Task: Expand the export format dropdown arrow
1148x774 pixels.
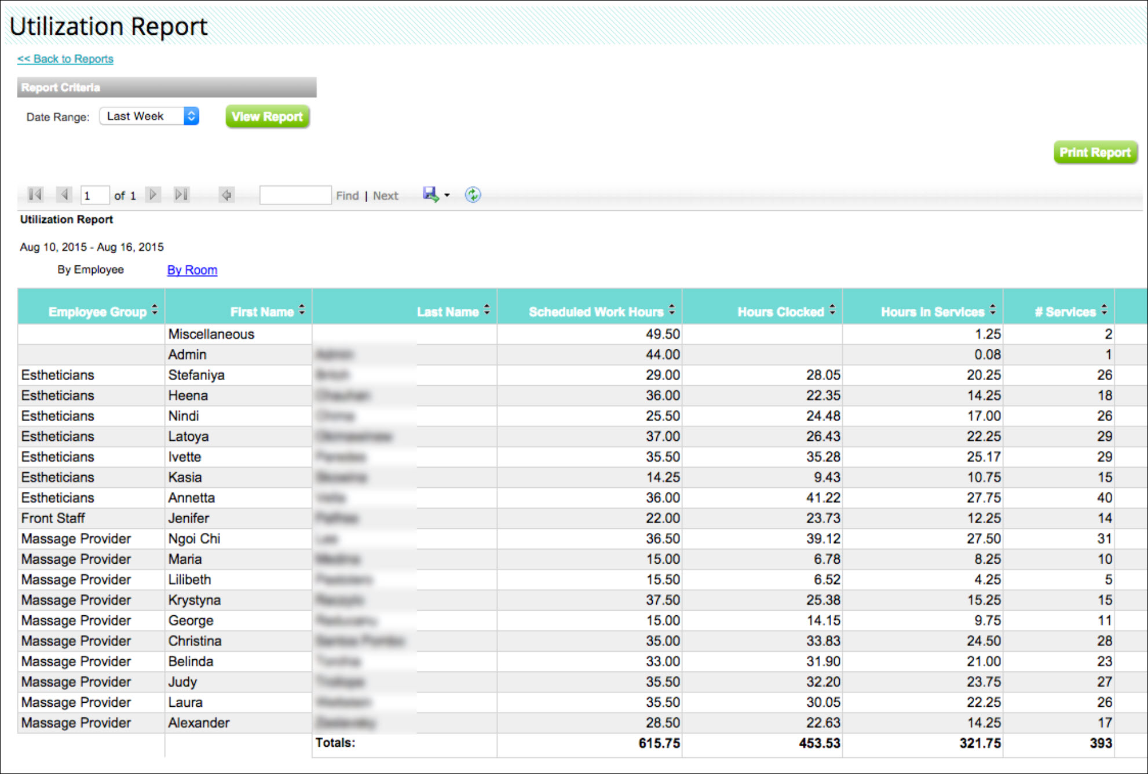Action: (447, 196)
